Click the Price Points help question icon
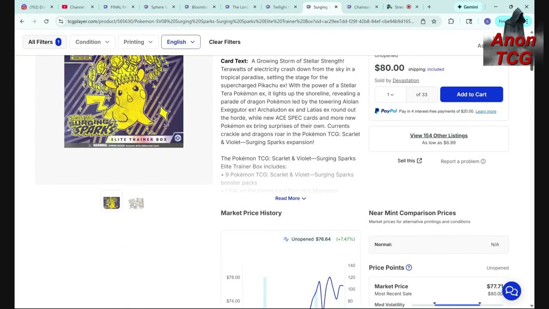Viewport: 549px width, 309px height. pyautogui.click(x=409, y=267)
